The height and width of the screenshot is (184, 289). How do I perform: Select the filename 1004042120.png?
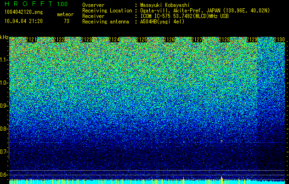point(24,12)
